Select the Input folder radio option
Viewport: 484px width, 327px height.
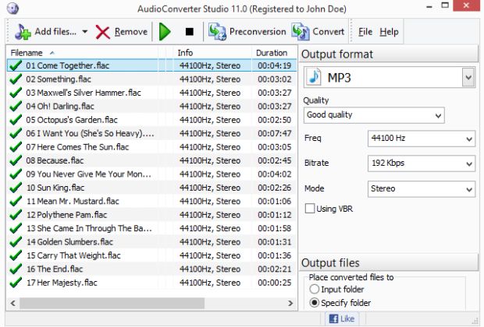[315, 290]
